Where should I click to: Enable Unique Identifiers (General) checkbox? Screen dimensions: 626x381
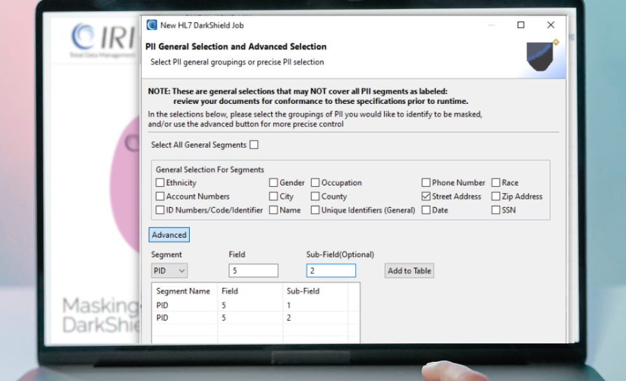point(315,210)
